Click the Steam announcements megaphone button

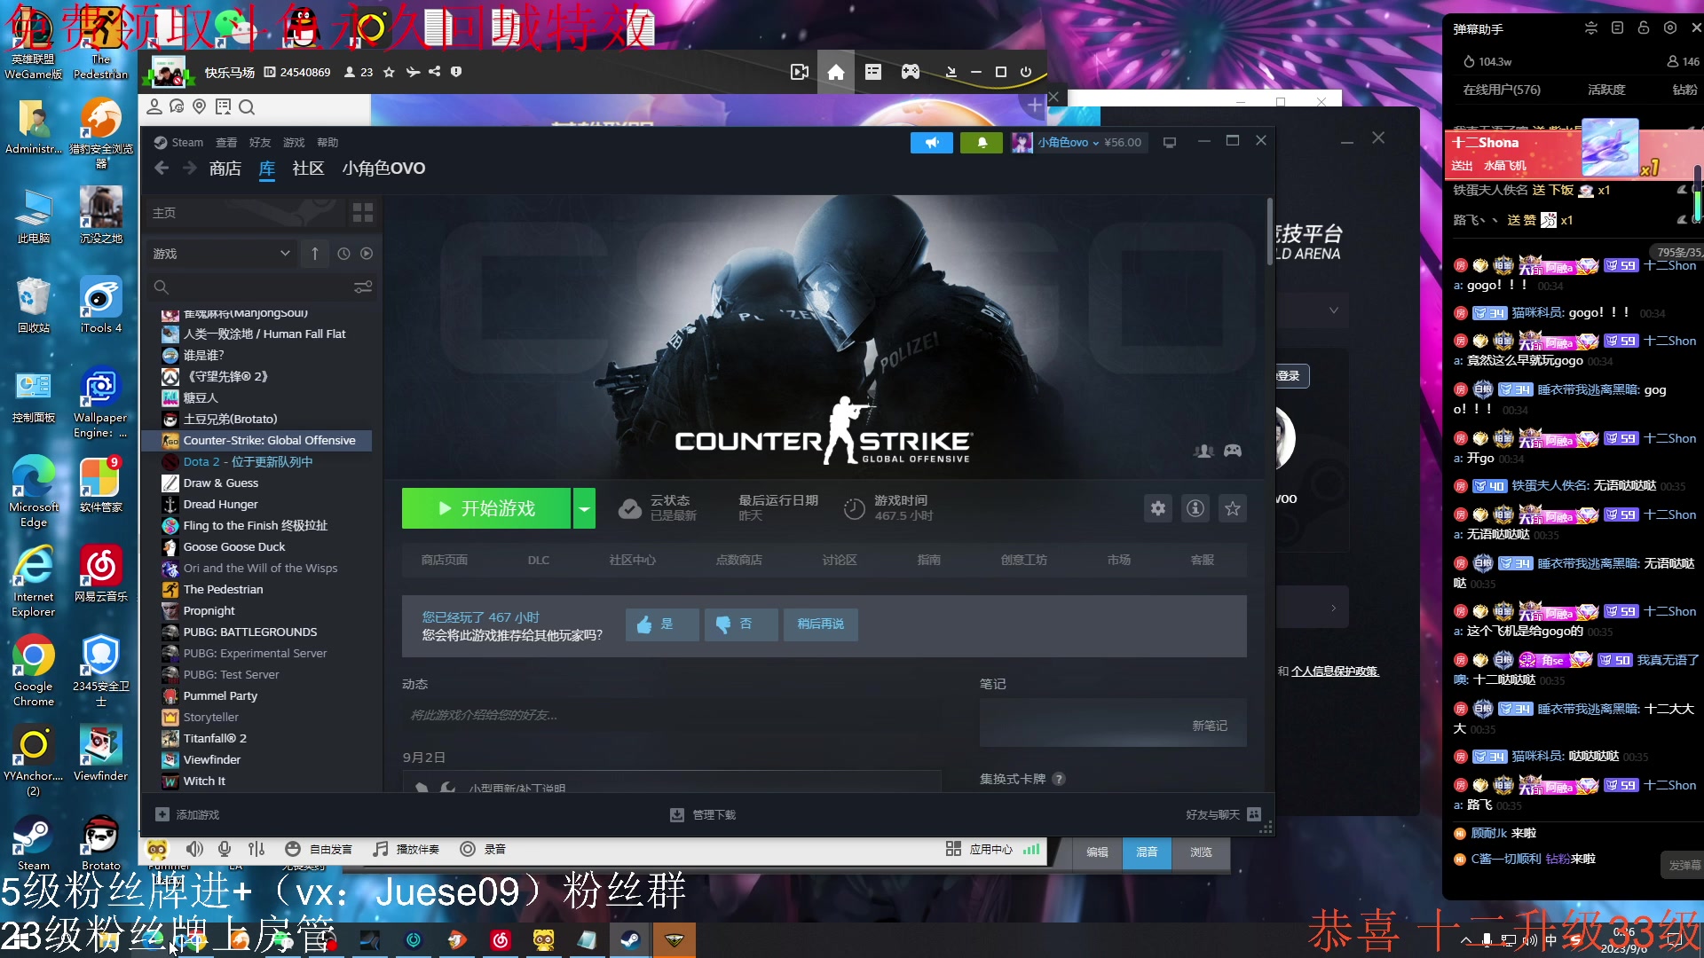coord(931,143)
